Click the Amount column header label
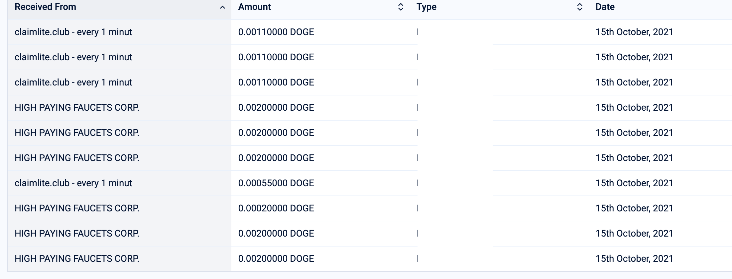Screen dimensions: 732x279 tap(254, 7)
